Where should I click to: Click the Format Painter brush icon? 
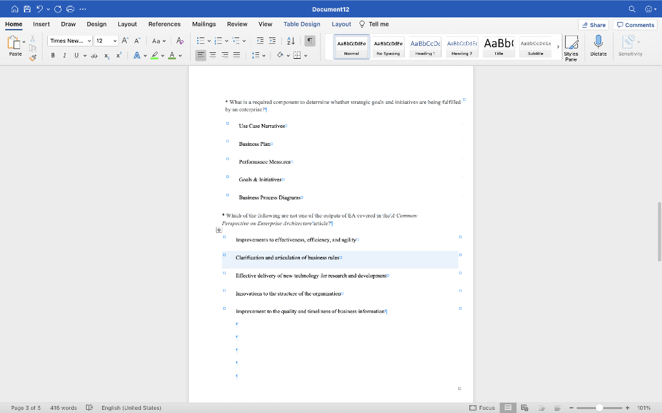pos(33,57)
